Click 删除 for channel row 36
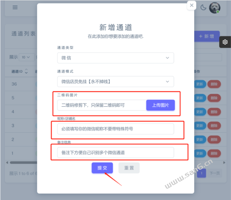The height and width of the screenshot is (200, 231). (x=214, y=84)
